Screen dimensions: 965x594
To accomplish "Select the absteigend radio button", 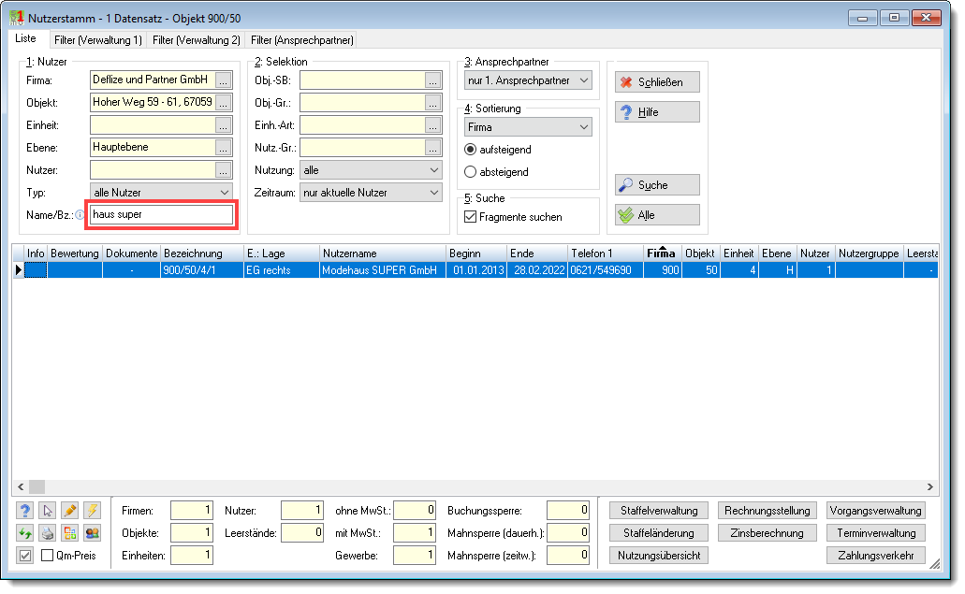I will [x=470, y=171].
